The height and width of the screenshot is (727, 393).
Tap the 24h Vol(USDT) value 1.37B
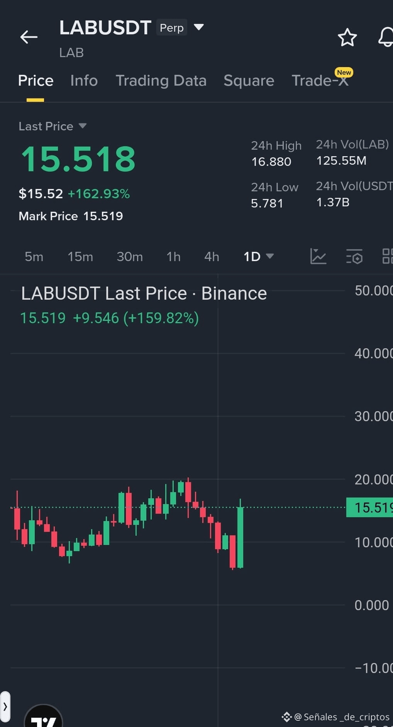[x=333, y=202]
